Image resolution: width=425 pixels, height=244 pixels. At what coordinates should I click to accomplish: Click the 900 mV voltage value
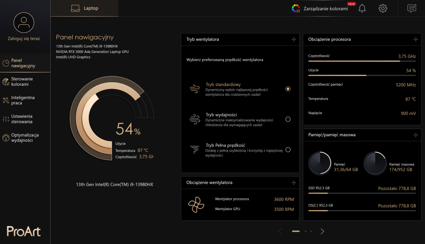click(x=408, y=113)
